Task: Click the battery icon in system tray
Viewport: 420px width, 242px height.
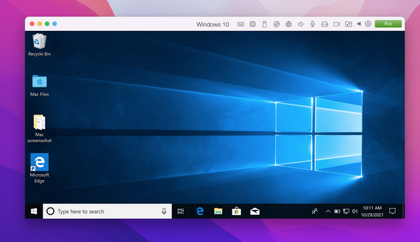Action: (337, 211)
